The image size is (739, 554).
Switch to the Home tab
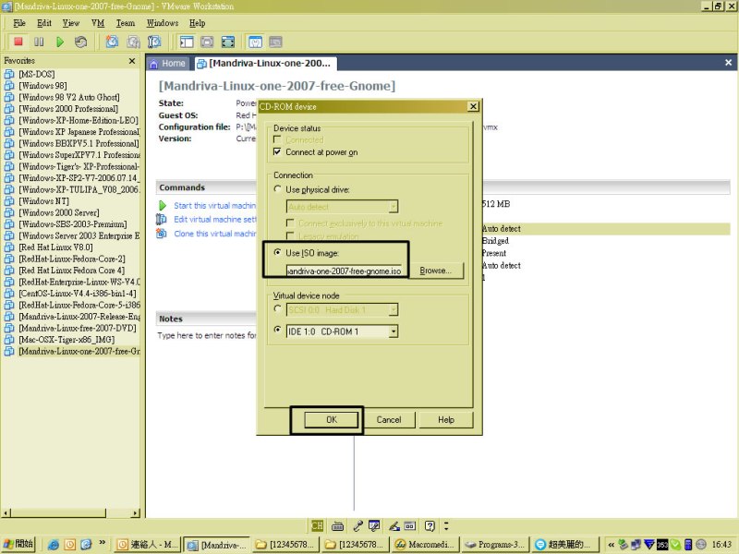pyautogui.click(x=168, y=63)
